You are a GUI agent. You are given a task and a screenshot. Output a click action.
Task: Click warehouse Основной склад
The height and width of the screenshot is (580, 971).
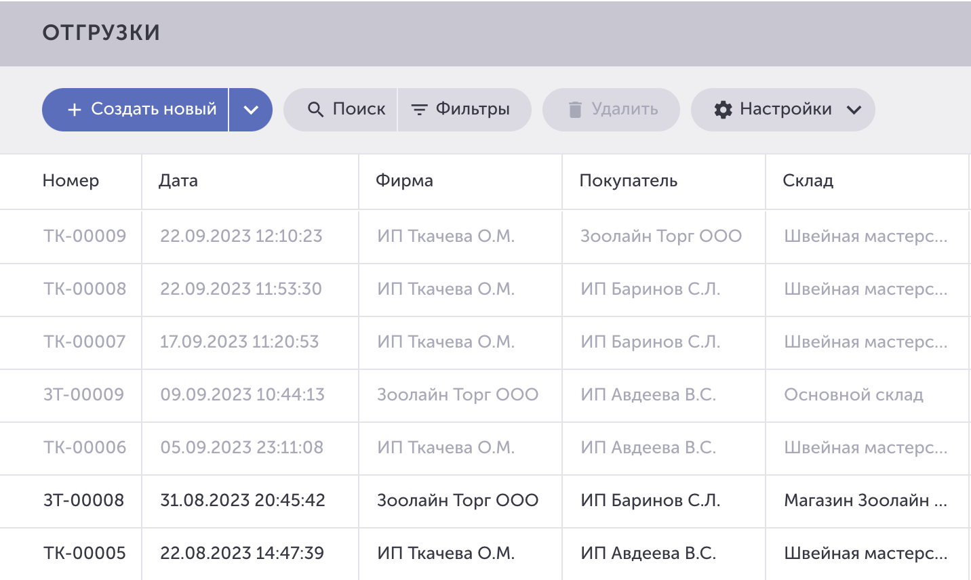(854, 394)
